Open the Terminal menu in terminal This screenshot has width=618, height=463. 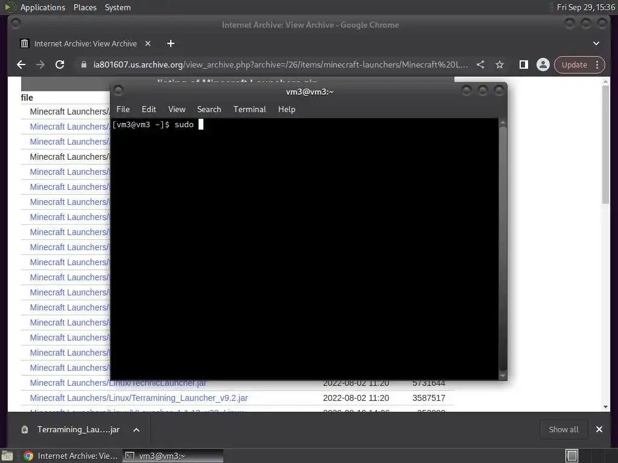click(x=249, y=109)
